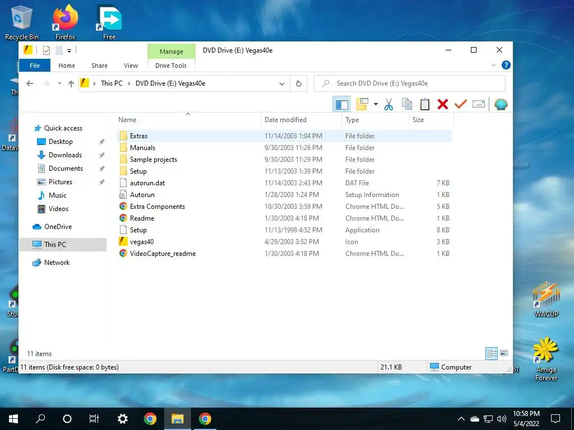574x430 pixels.
Task: Go back with the left arrow
Action: (30, 84)
